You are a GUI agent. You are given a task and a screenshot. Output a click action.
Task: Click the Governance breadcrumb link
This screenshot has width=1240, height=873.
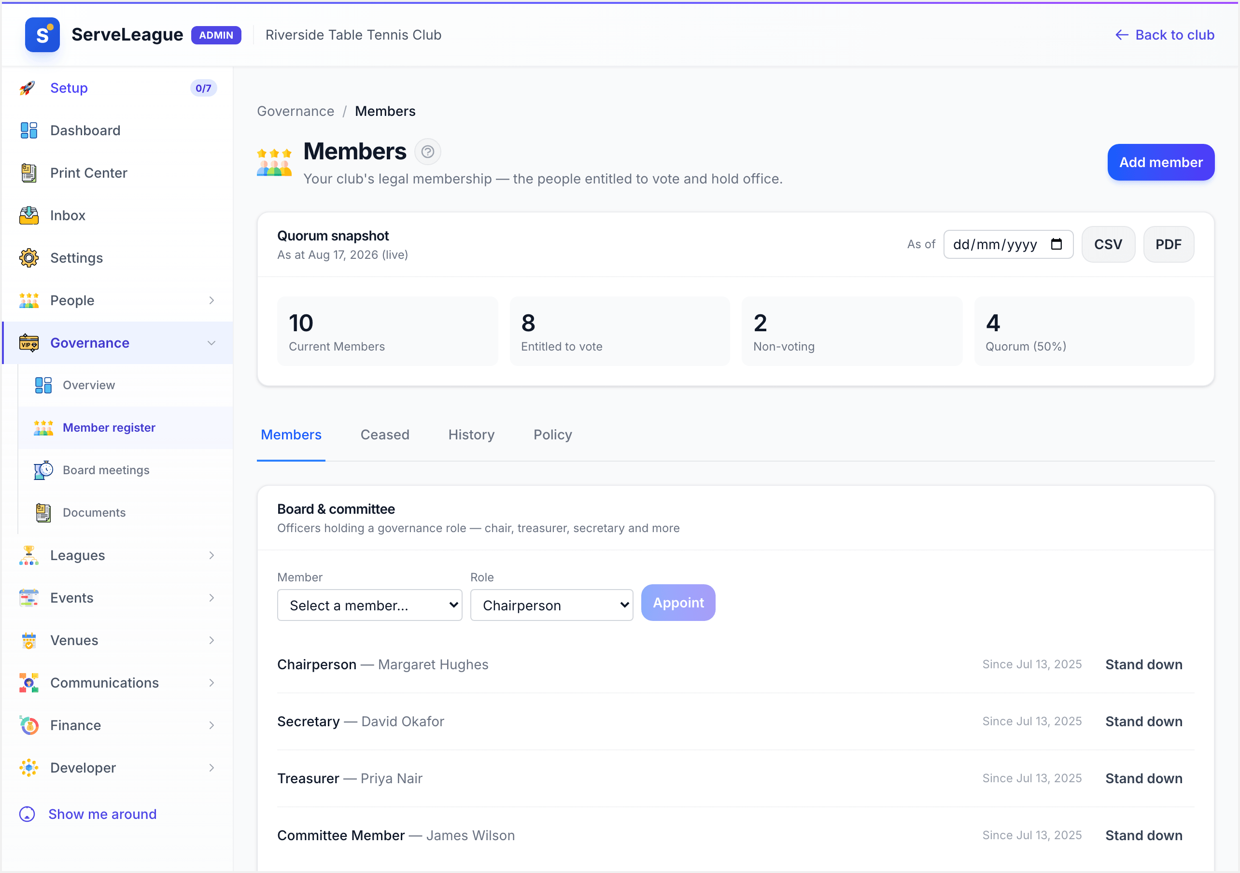[x=296, y=111]
